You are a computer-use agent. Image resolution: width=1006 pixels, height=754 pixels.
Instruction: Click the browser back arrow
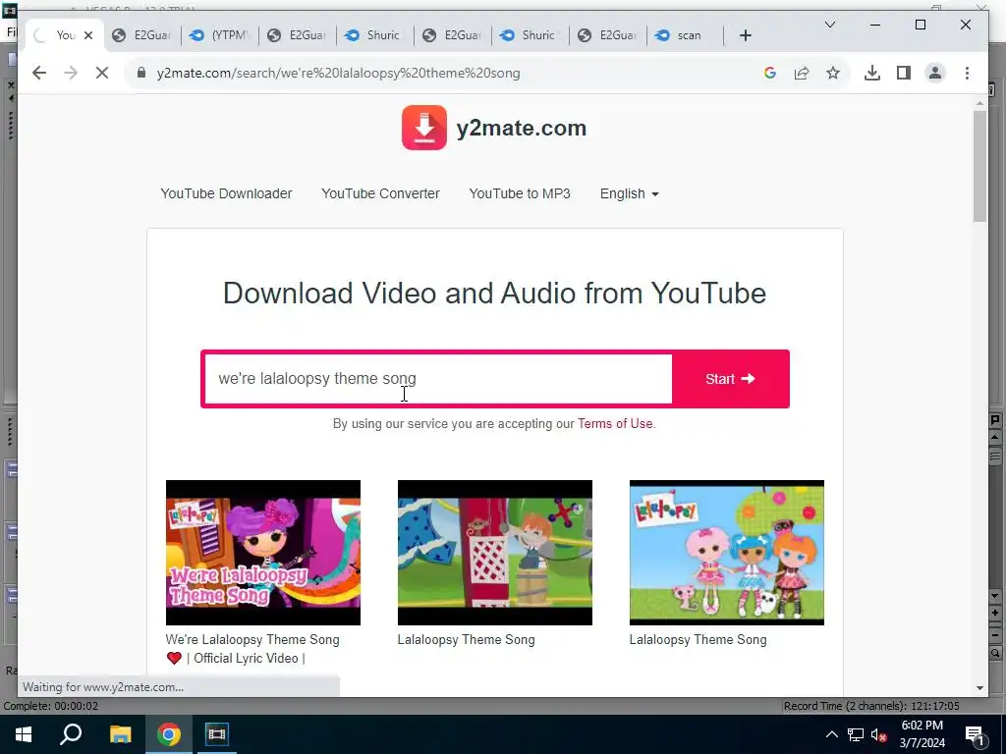coord(39,73)
